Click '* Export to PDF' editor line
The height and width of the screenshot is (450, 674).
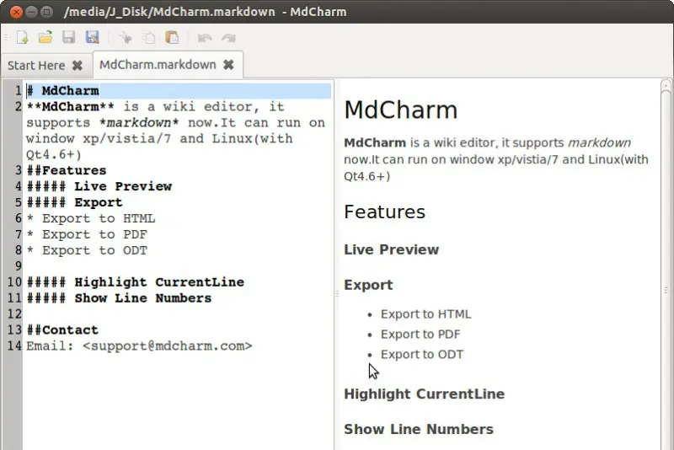(x=87, y=234)
